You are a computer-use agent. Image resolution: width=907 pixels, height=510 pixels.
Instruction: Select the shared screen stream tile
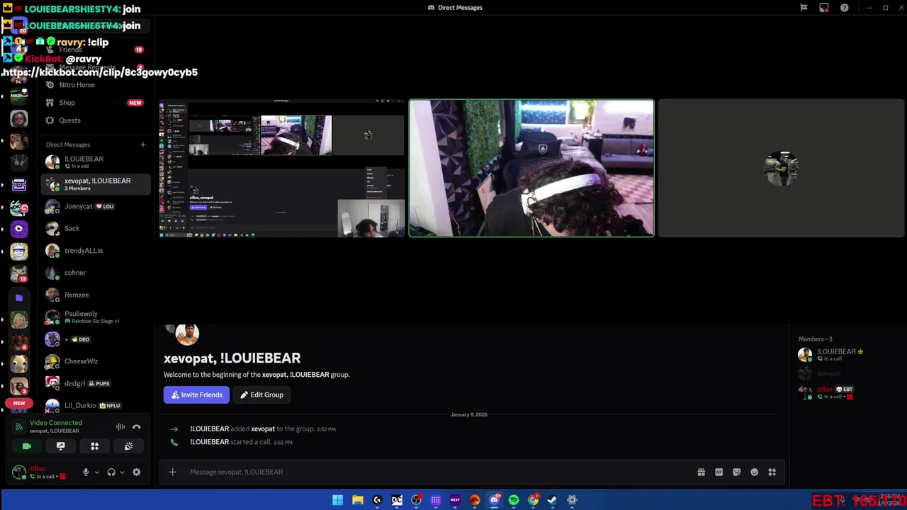coord(282,168)
